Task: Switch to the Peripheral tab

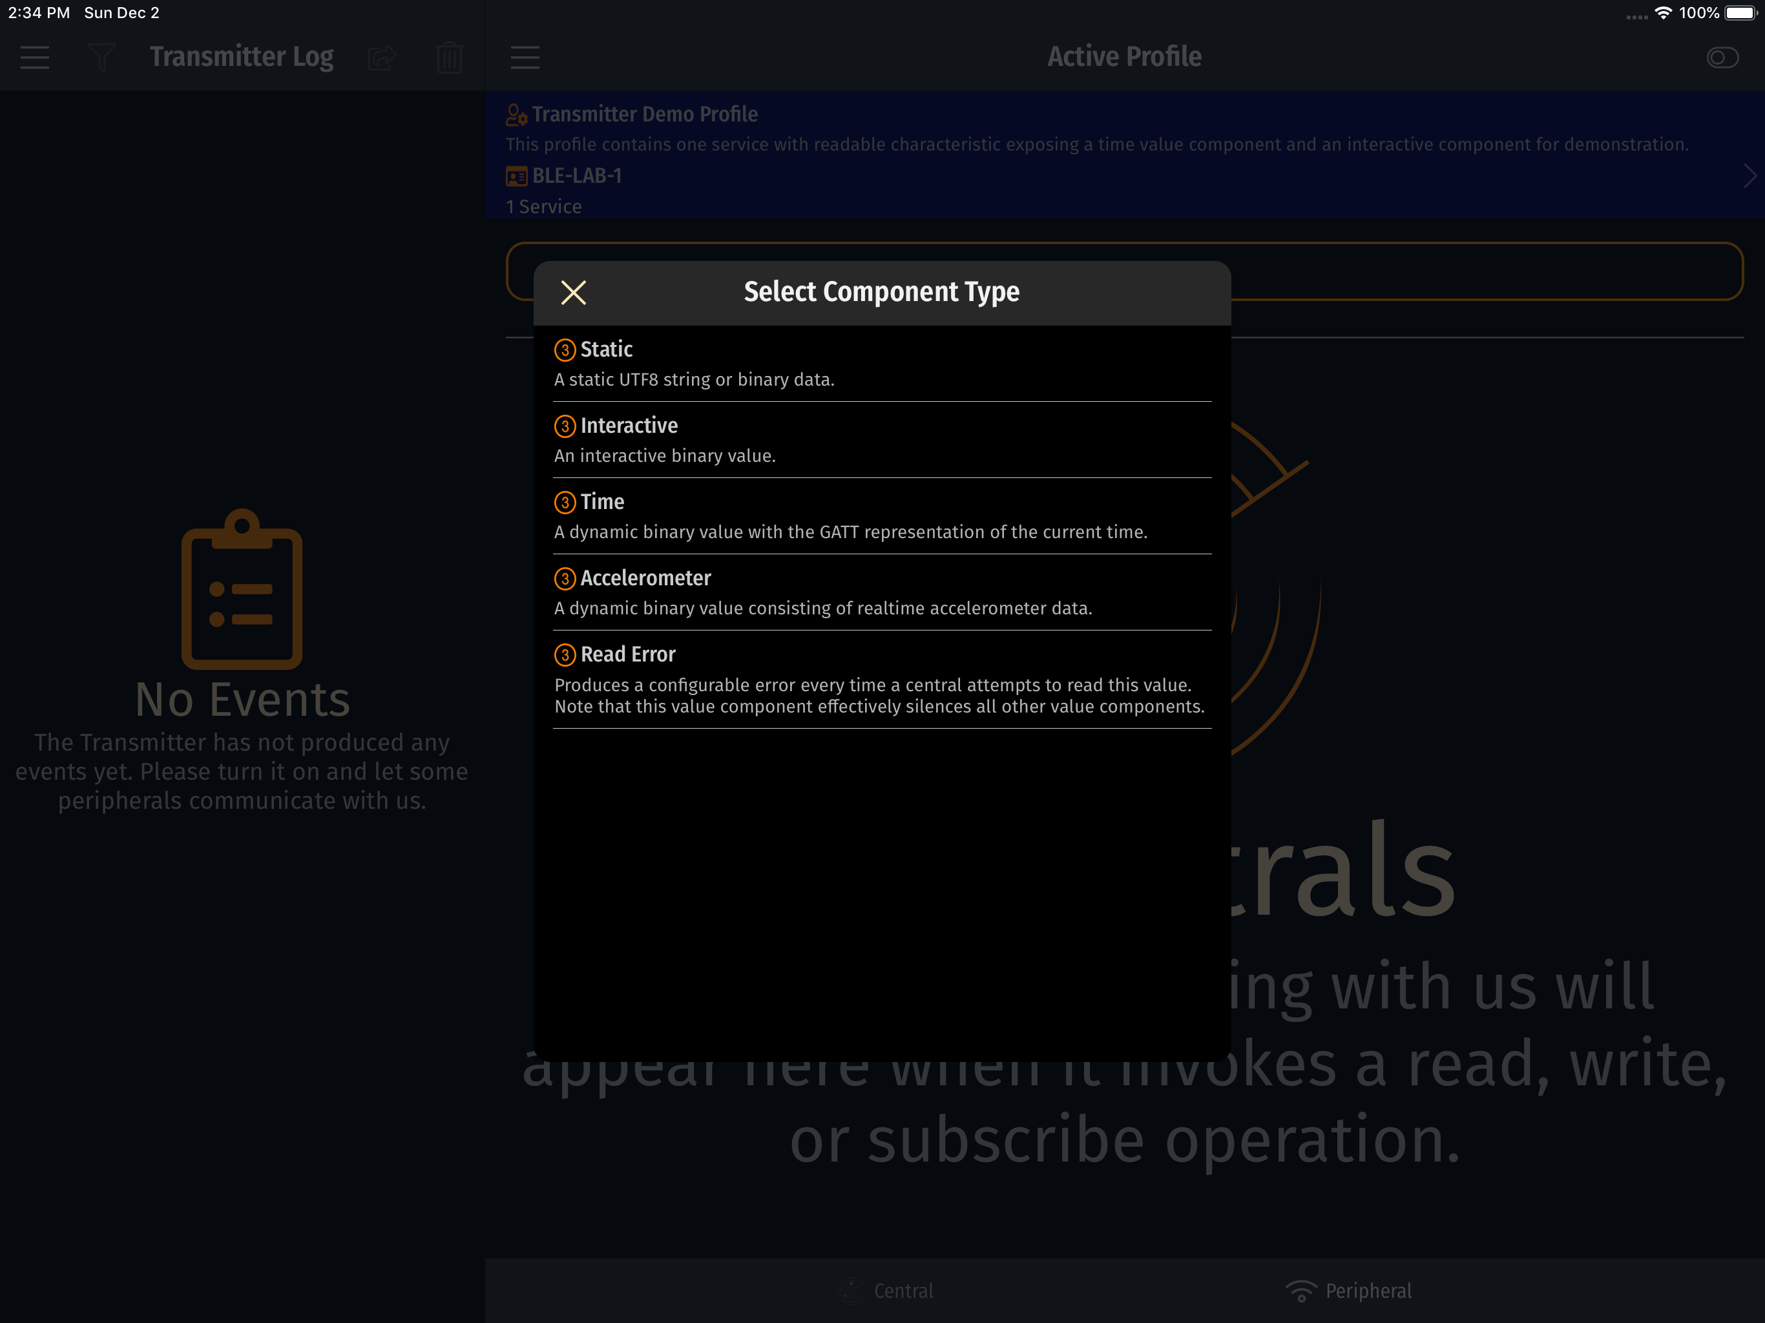Action: 1348,1290
